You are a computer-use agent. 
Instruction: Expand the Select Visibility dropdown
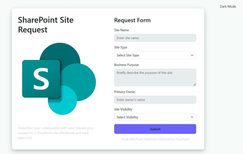(x=155, y=117)
